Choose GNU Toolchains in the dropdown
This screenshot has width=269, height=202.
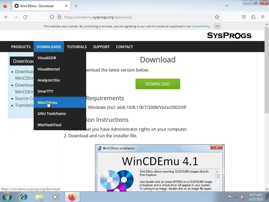(x=60, y=114)
